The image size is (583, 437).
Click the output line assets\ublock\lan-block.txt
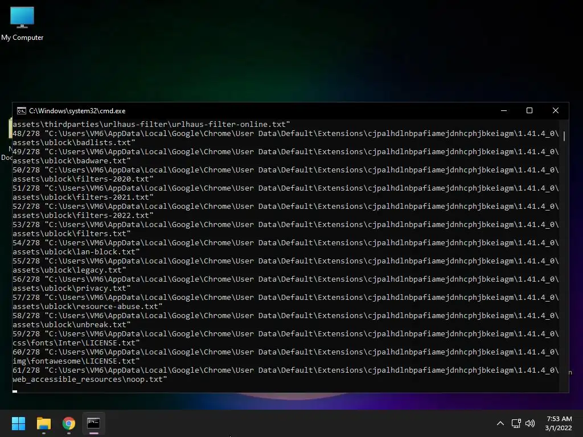(76, 252)
